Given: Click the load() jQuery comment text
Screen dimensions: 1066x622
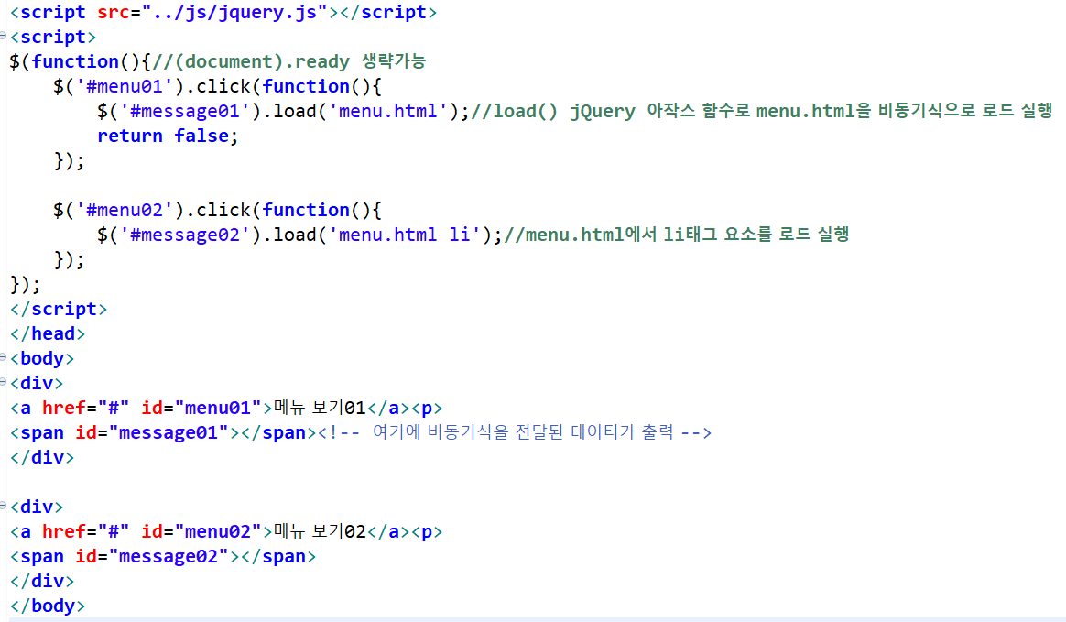Looking at the screenshot, I should [762, 111].
